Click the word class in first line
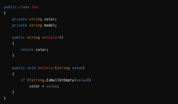The width and height of the screenshot is (178, 104). click(24, 7)
